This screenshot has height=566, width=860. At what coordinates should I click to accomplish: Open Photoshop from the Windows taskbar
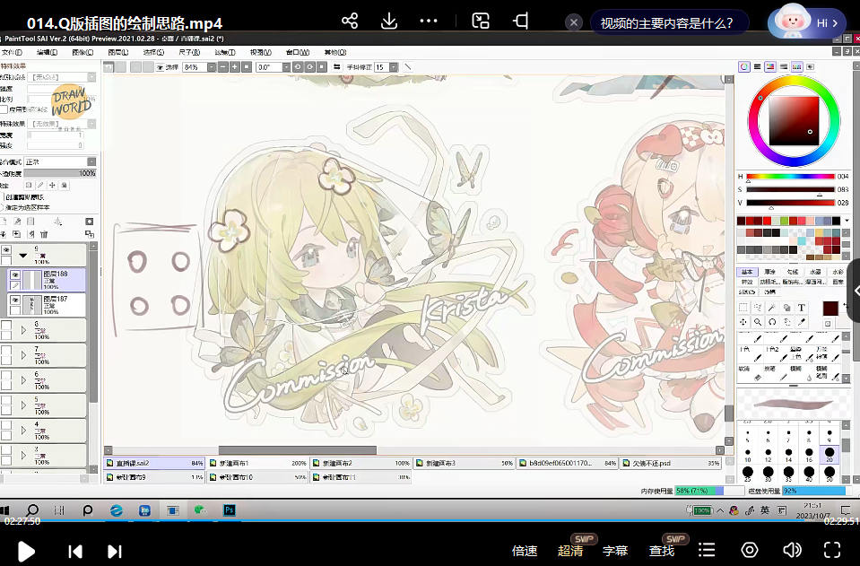coord(230,510)
